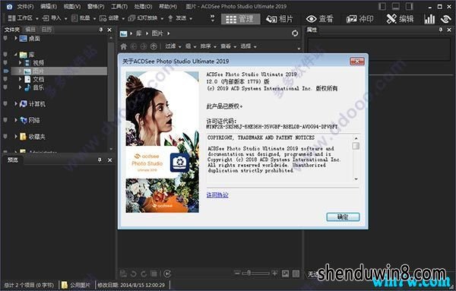
Task: Open the 过滤 filter dropdown
Action: (x=173, y=46)
